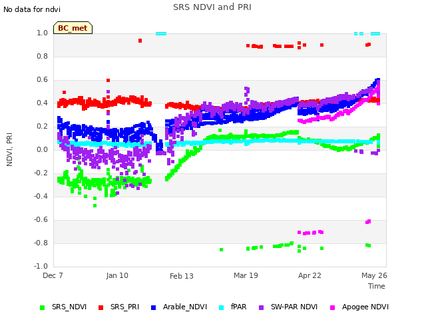The image size is (426, 320).
Task: Click the BC_met annotation label
Action: pos(73,28)
